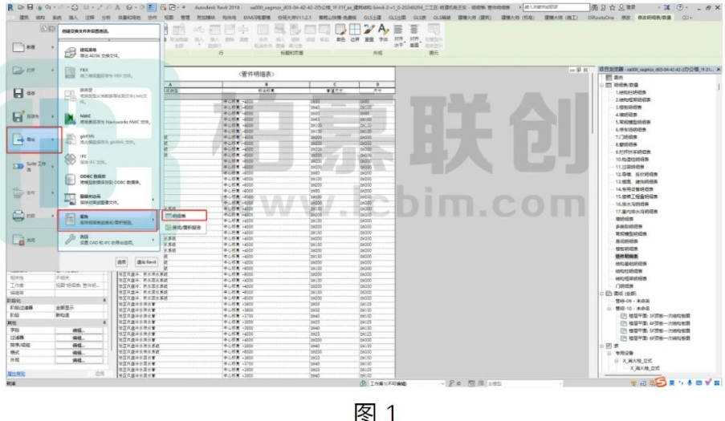
Task: Click the Save As icon with pencil
Action: pos(18,116)
